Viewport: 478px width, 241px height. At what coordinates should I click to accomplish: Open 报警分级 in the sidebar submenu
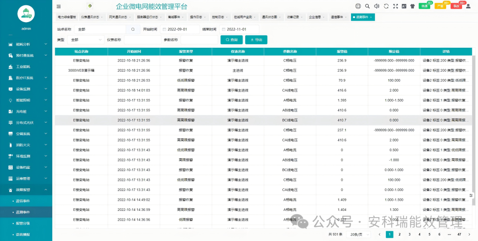[23, 223]
